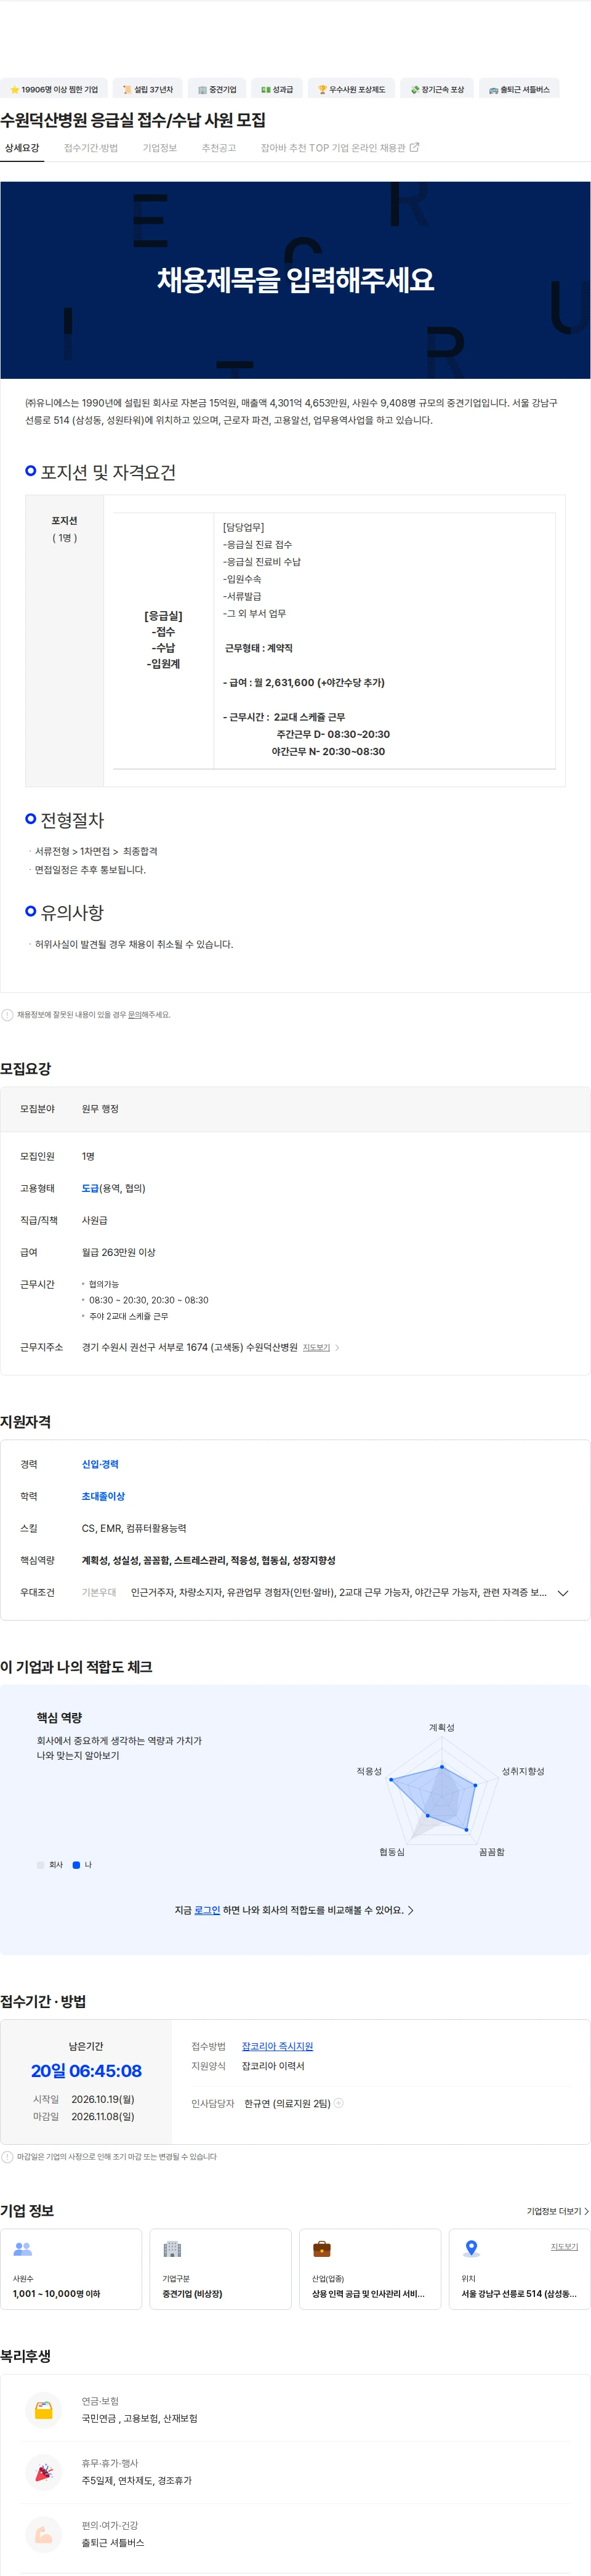
Task: Open 지도보기 link beside 수원덕산병원 address
Action: [316, 1348]
